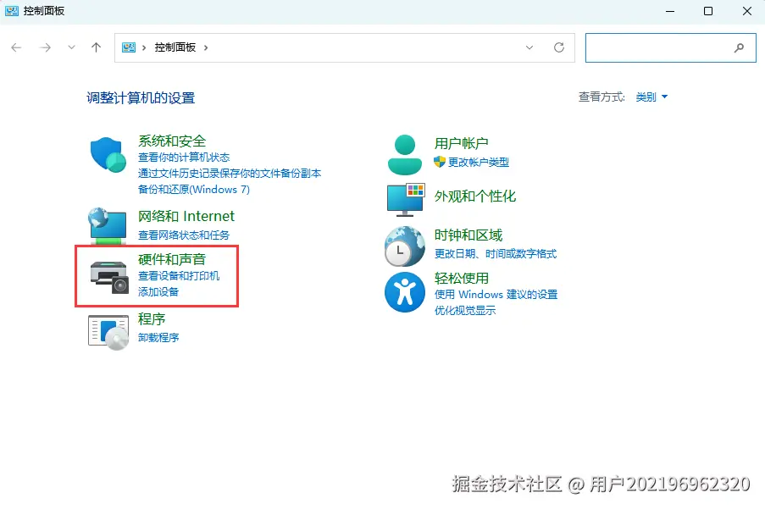This screenshot has height=509, width=765.
Task: Click 使用 Windows 建议的设置 link
Action: click(496, 295)
